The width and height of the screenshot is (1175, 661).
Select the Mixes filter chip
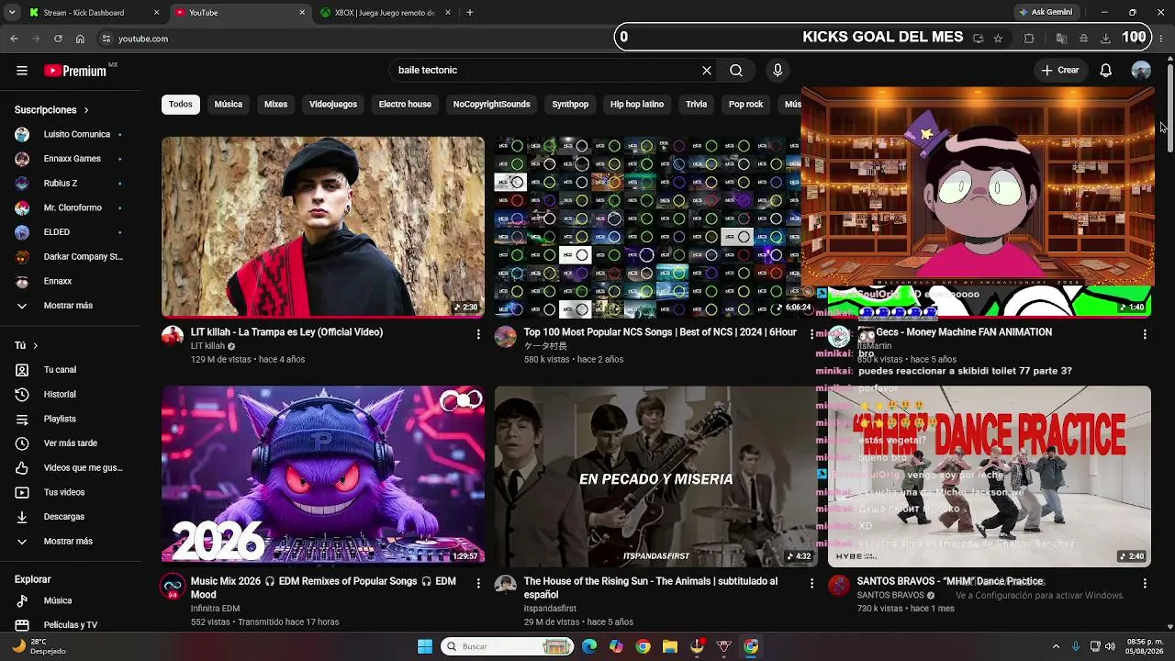tap(276, 105)
